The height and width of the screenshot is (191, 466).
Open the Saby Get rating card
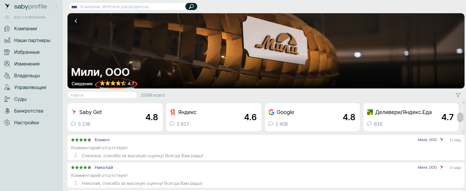coord(115,117)
